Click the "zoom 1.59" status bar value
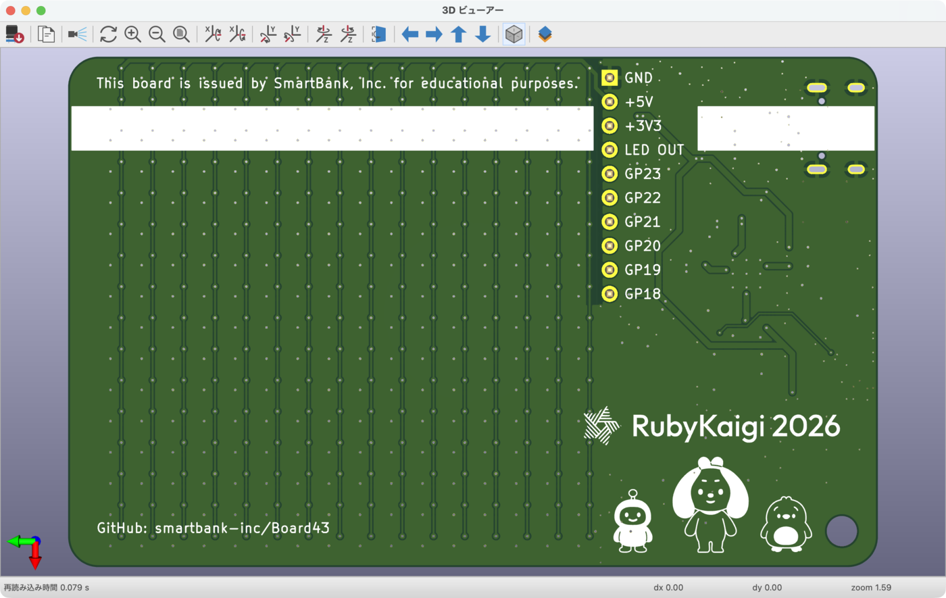The height and width of the screenshot is (598, 946). coord(871,588)
